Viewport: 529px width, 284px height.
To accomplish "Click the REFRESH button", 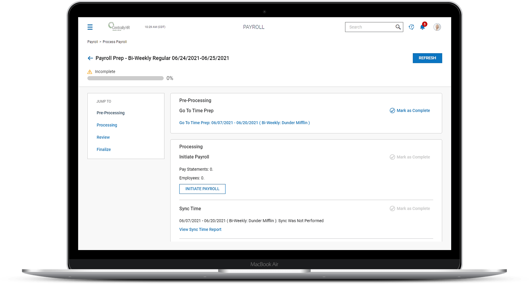I will click(x=427, y=58).
